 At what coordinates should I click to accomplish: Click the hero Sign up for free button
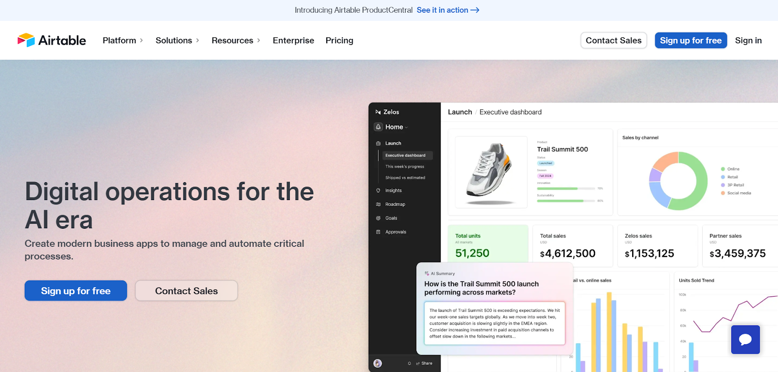76,290
